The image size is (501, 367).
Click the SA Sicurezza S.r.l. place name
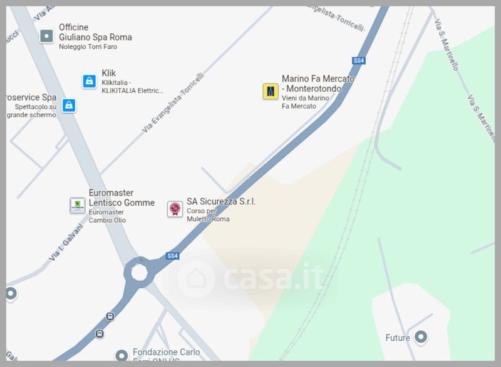[x=221, y=201]
